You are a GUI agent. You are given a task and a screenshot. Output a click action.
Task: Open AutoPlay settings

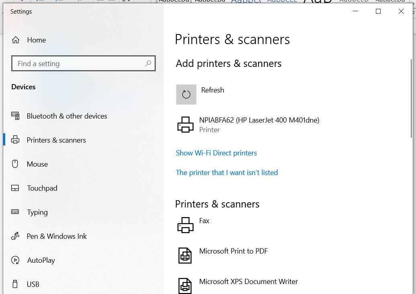pyautogui.click(x=41, y=260)
